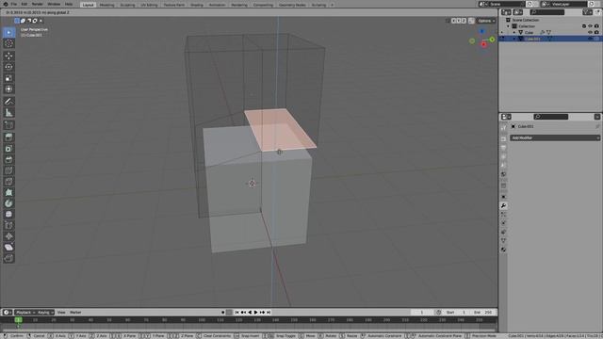This screenshot has width=603, height=339.
Task: Open the Options dropdown in viewport
Action: 486,21
